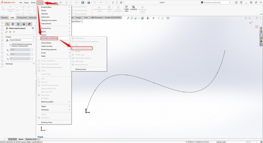Open search box dropdown arrow

tap(232, 3)
